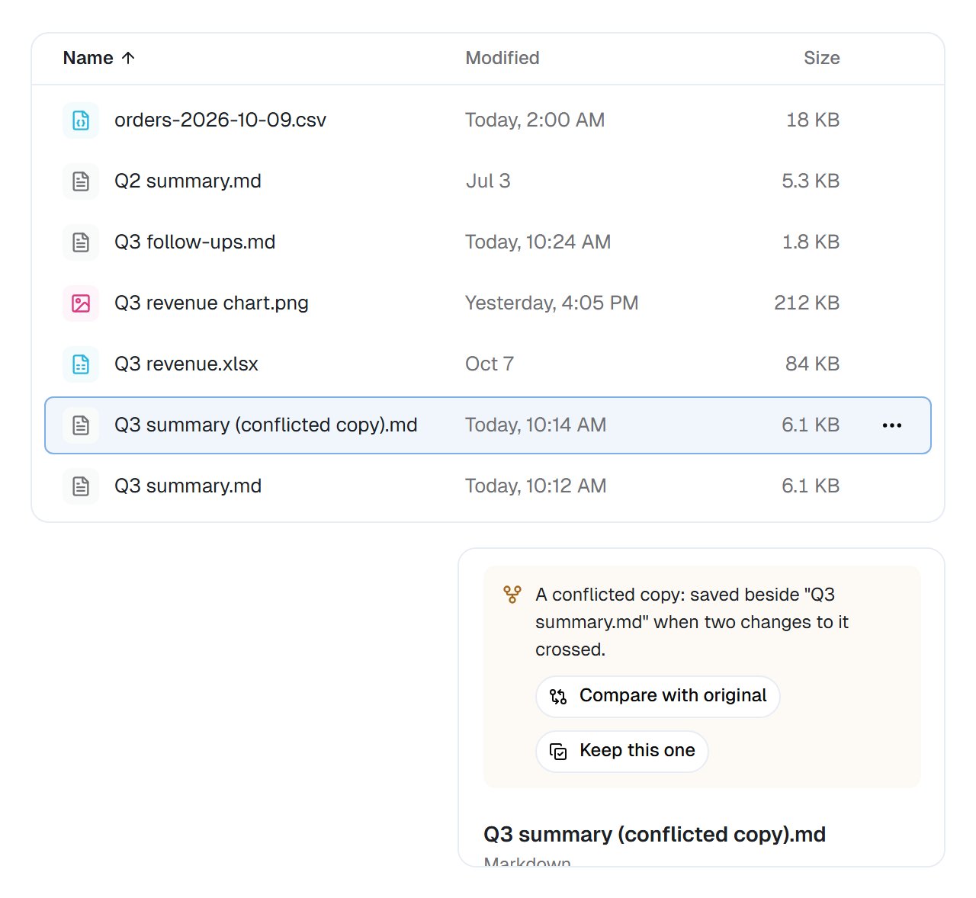976x898 pixels.
Task: Select the Q2 summary.md file name
Action: (188, 181)
